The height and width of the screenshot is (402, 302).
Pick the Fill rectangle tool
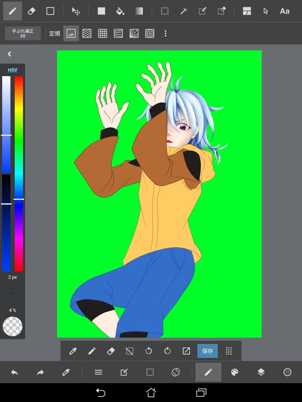(x=101, y=11)
